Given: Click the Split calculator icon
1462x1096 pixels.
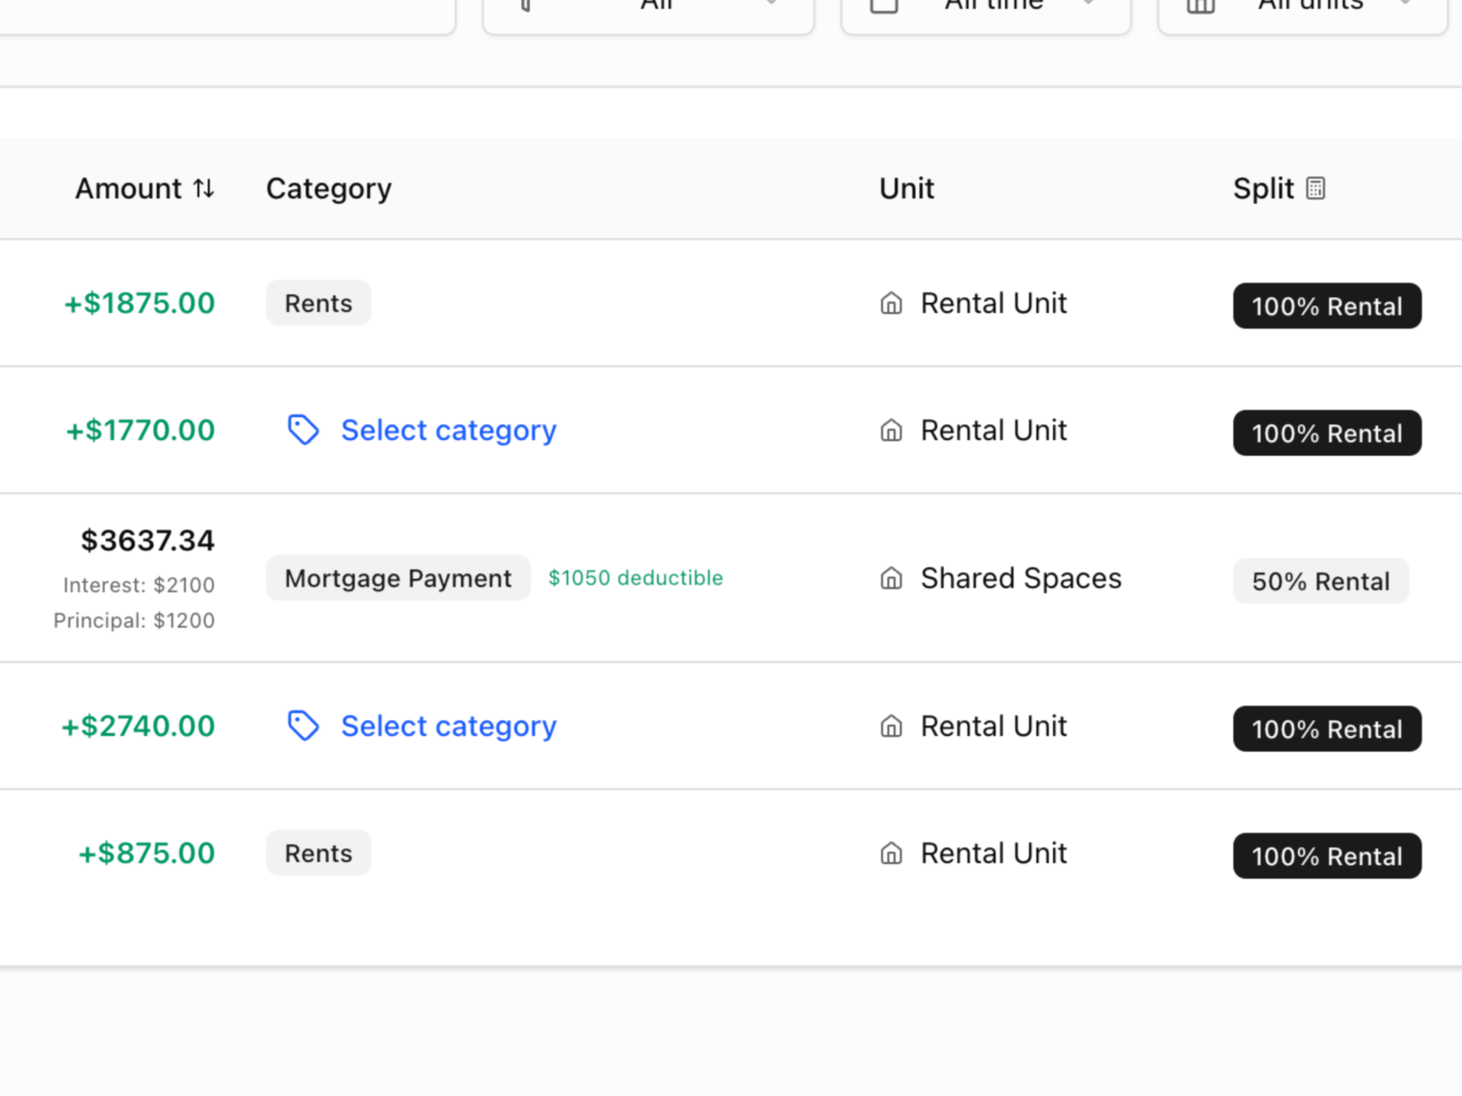Looking at the screenshot, I should (x=1315, y=188).
